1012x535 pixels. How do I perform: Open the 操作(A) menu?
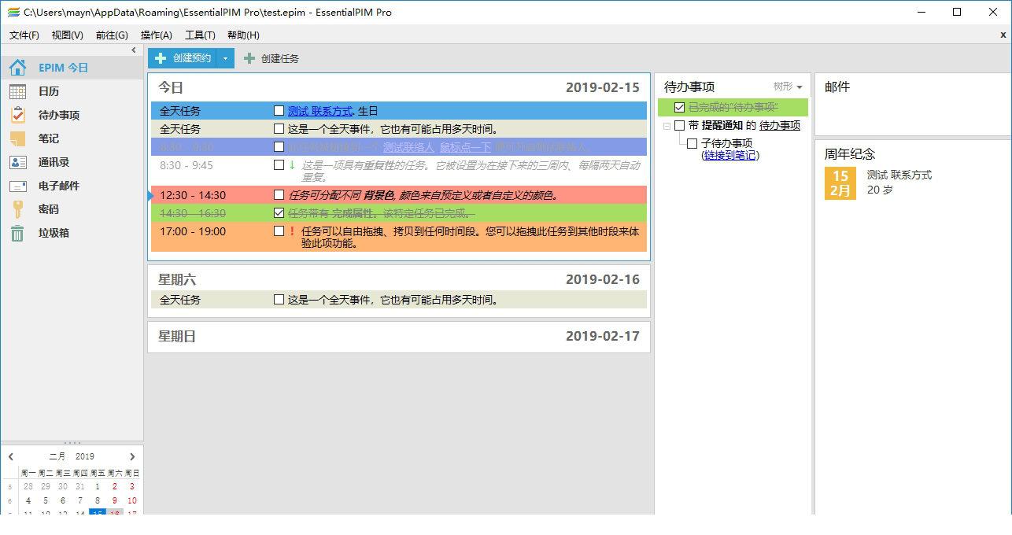click(x=156, y=35)
